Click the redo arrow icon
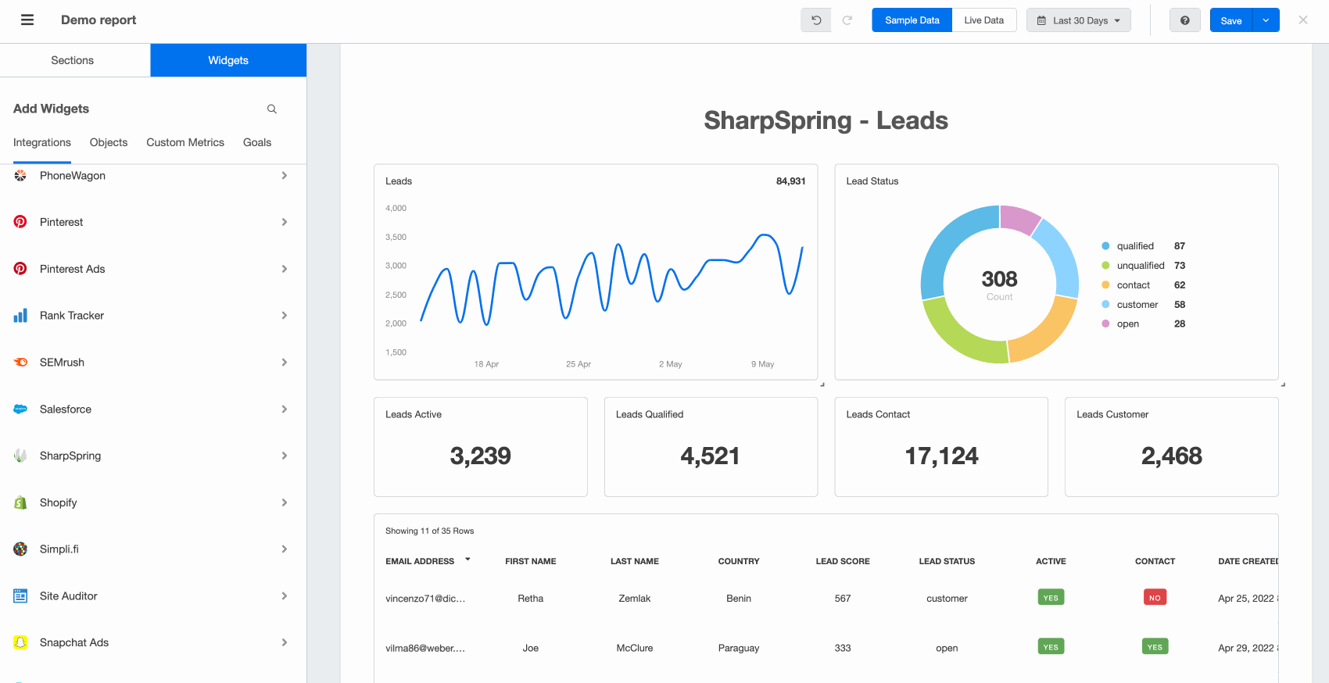Screen dimensions: 1329x683 click(x=847, y=20)
